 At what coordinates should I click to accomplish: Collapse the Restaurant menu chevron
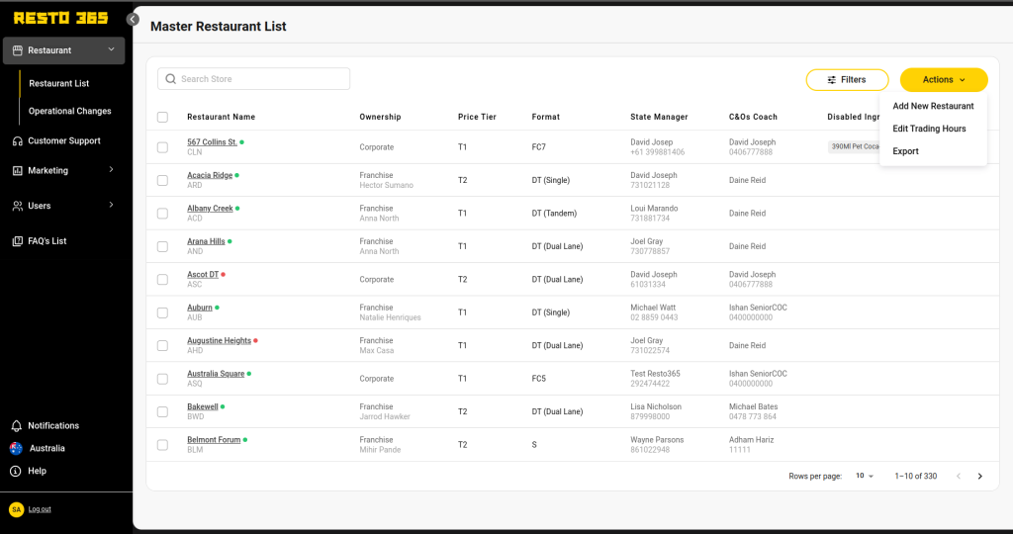(x=111, y=49)
